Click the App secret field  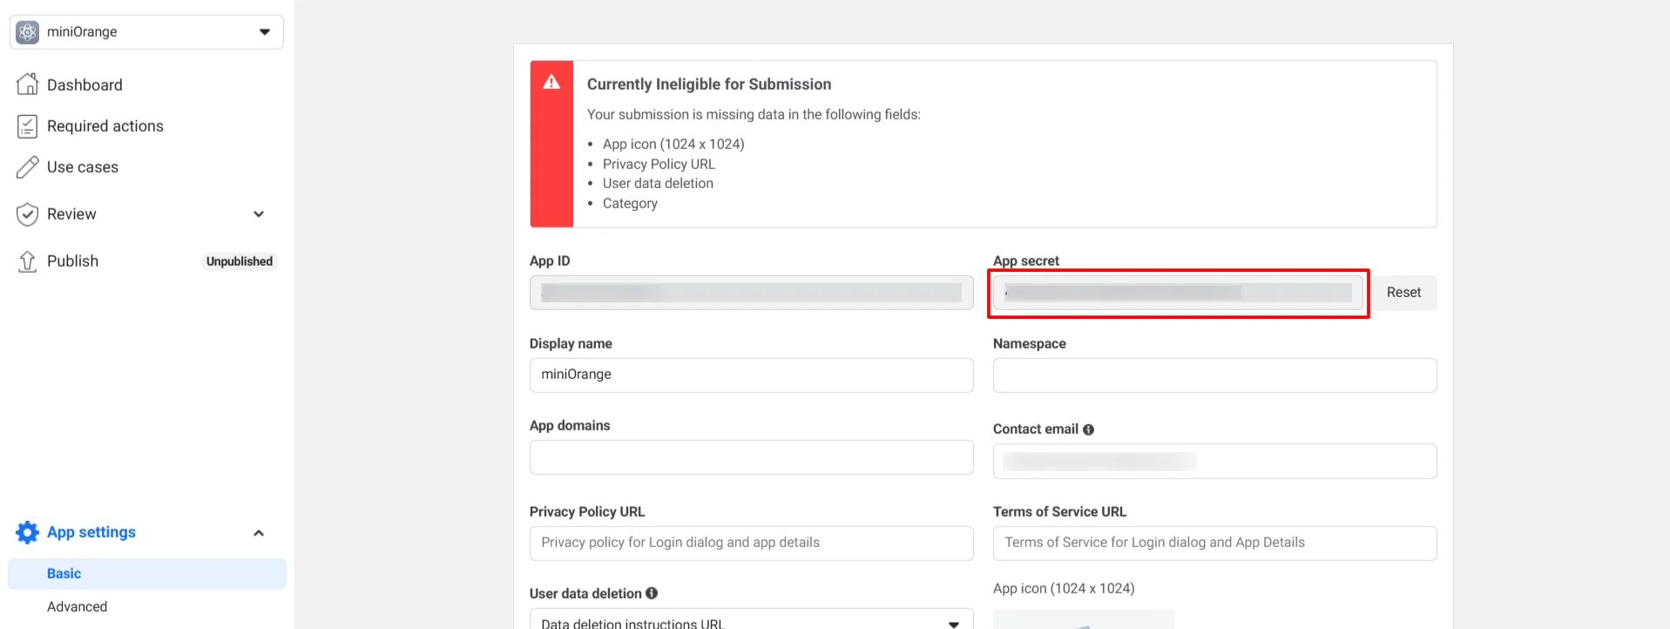coord(1179,293)
